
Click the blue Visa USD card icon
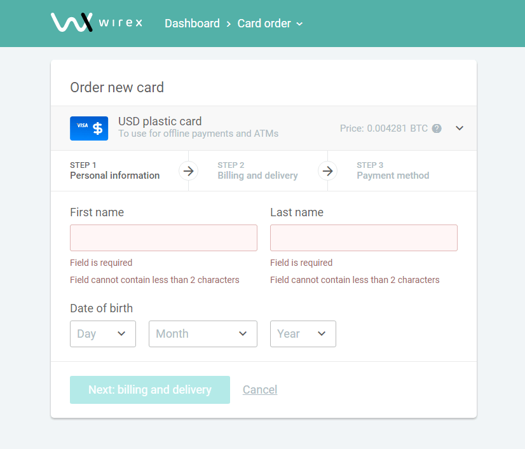click(89, 128)
